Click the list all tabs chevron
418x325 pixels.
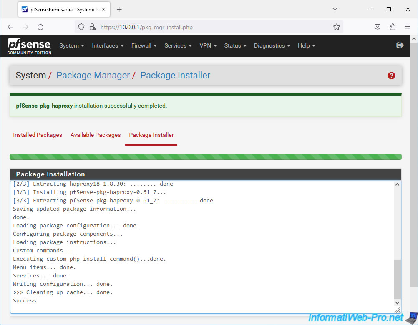335,9
